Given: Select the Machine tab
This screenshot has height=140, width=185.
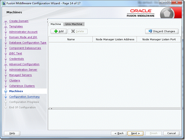Looking at the screenshot, I should coord(56,24).
